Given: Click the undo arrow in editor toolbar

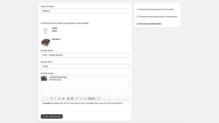Looking at the screenshot, I should coord(43,98).
